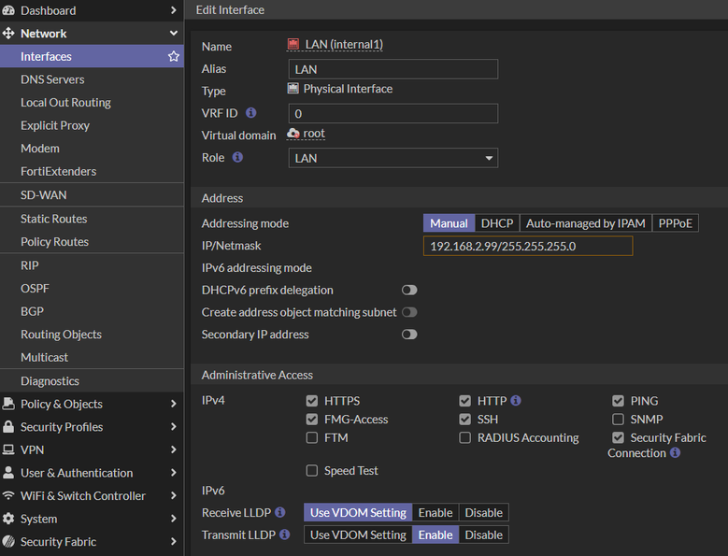Click the info icon next to Role
Viewport: 728px width, 556px height.
click(x=237, y=158)
